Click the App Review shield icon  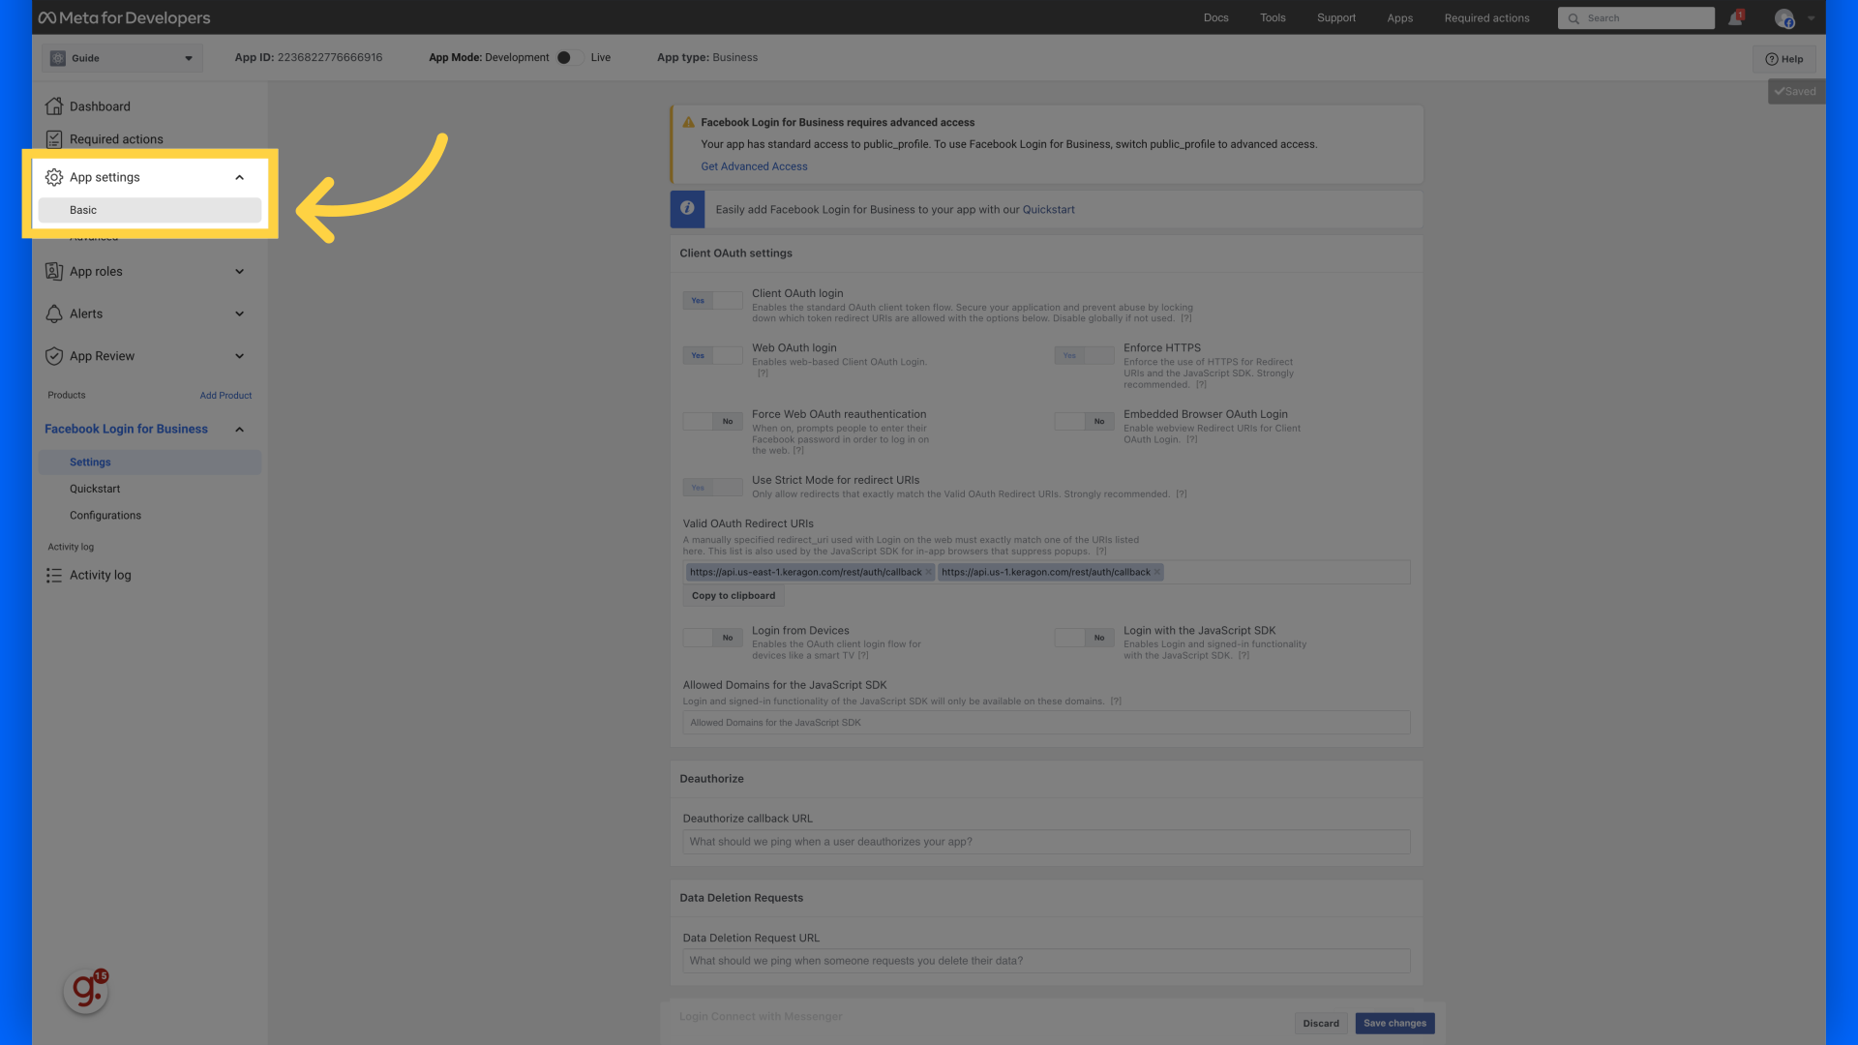point(54,356)
